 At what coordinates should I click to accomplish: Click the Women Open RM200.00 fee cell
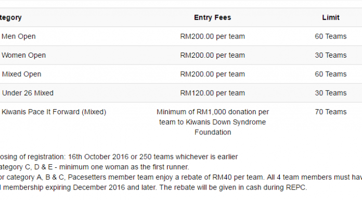pyautogui.click(x=212, y=56)
